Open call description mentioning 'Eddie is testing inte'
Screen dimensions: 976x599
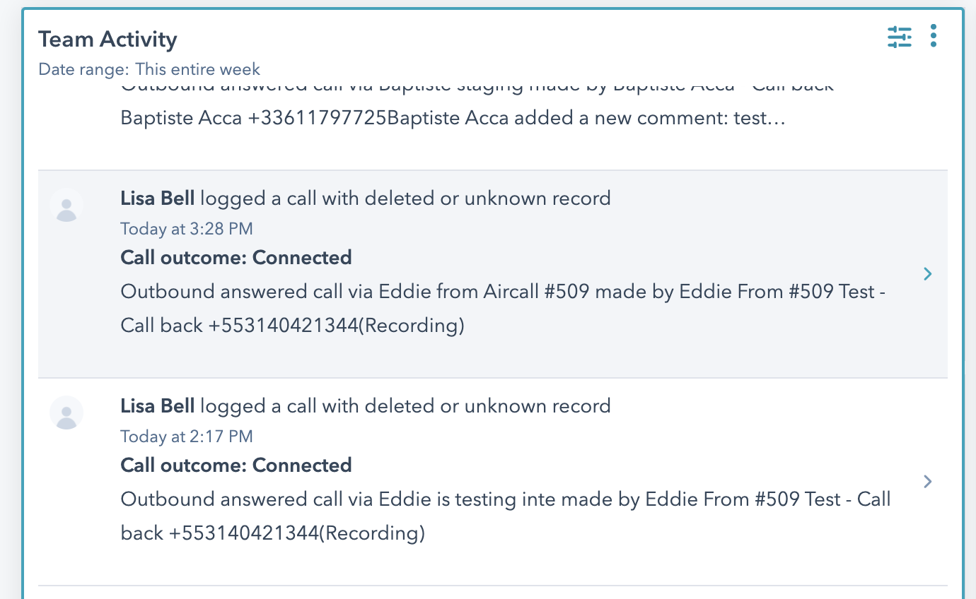point(506,516)
